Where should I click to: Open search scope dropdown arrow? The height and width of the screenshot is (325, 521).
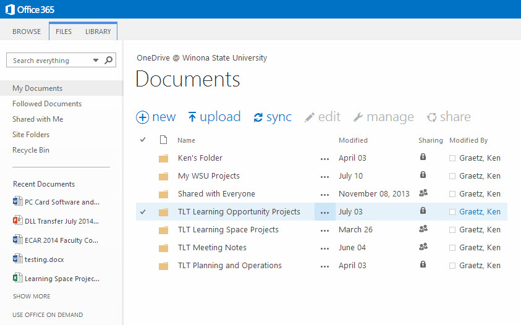(x=95, y=61)
